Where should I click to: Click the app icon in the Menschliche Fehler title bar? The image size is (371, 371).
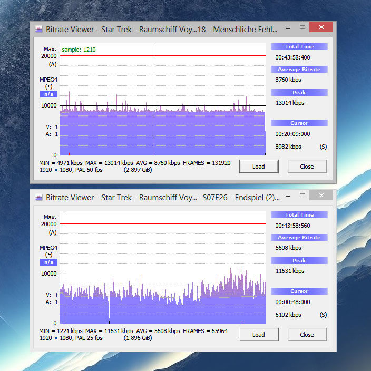pos(38,29)
